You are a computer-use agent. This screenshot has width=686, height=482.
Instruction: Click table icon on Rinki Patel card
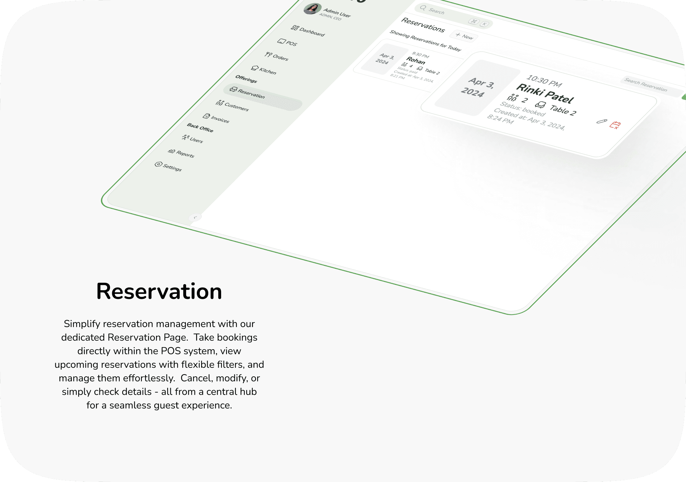coord(540,105)
